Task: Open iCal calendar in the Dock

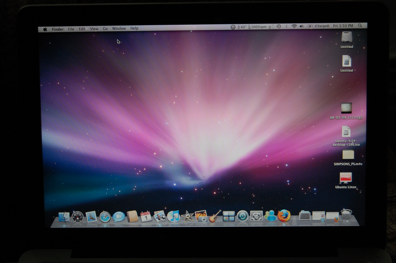Action: coord(146,217)
